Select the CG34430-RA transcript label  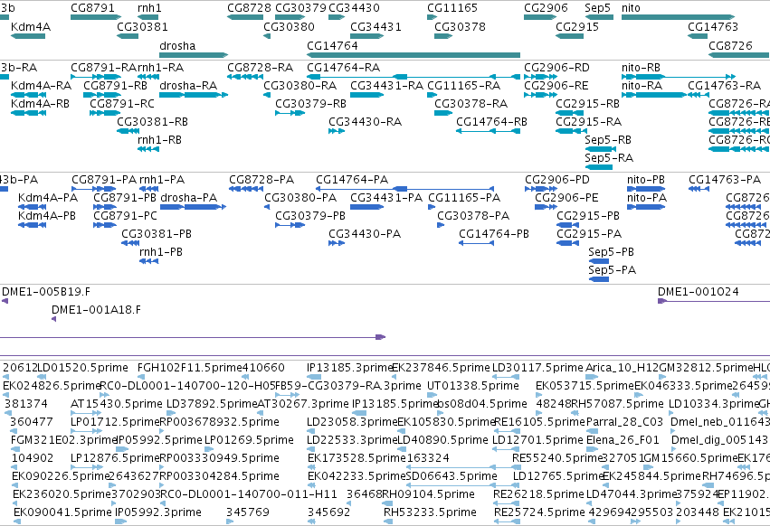365,122
